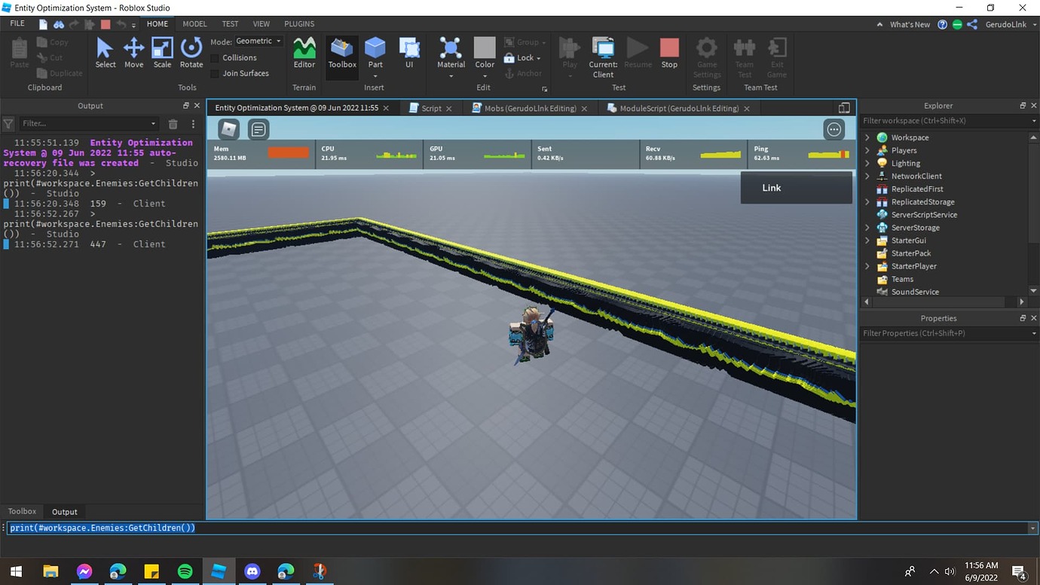Open the Geometric mode dropdown
The height and width of the screenshot is (585, 1040).
(258, 40)
